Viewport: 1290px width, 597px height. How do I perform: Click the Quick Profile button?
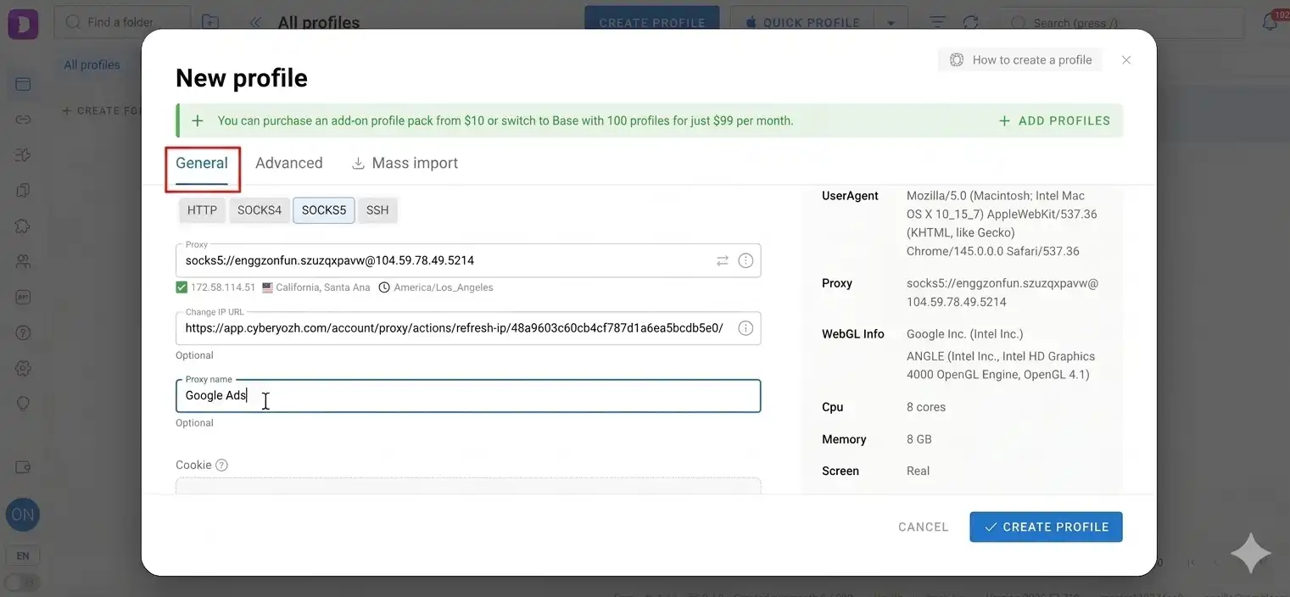802,23
